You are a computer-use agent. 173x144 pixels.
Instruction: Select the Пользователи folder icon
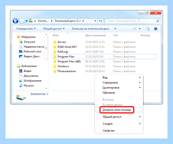pos(55,71)
